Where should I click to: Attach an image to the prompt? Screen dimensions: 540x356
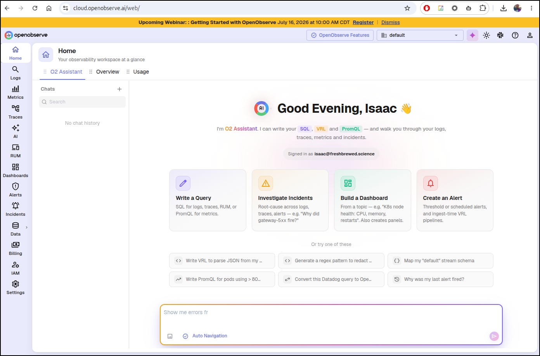(170, 336)
